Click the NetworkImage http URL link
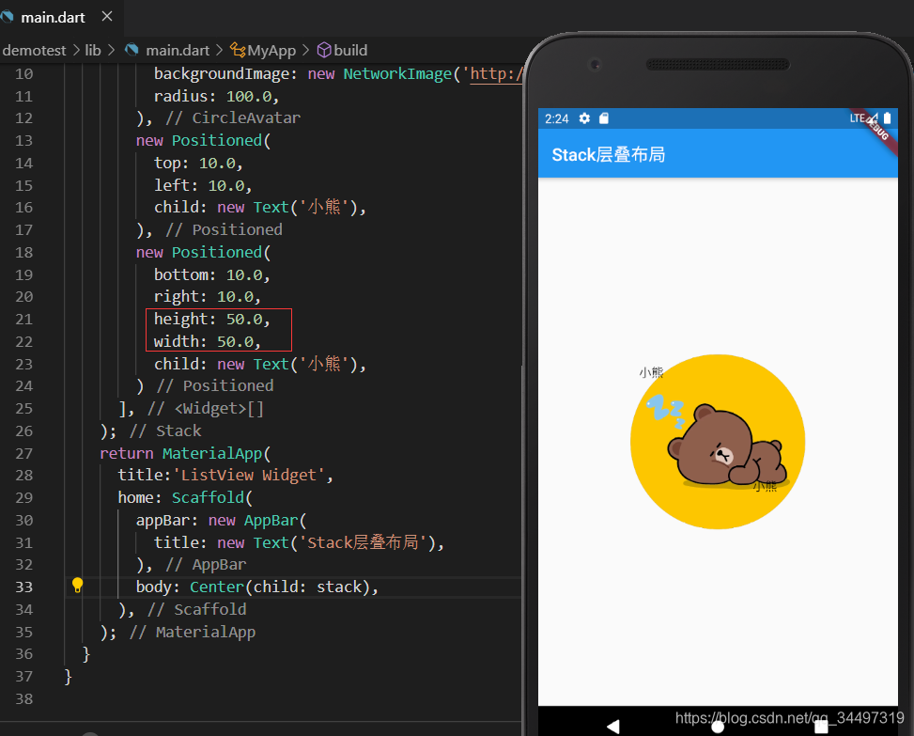Viewport: 914px width, 736px height. [x=497, y=74]
